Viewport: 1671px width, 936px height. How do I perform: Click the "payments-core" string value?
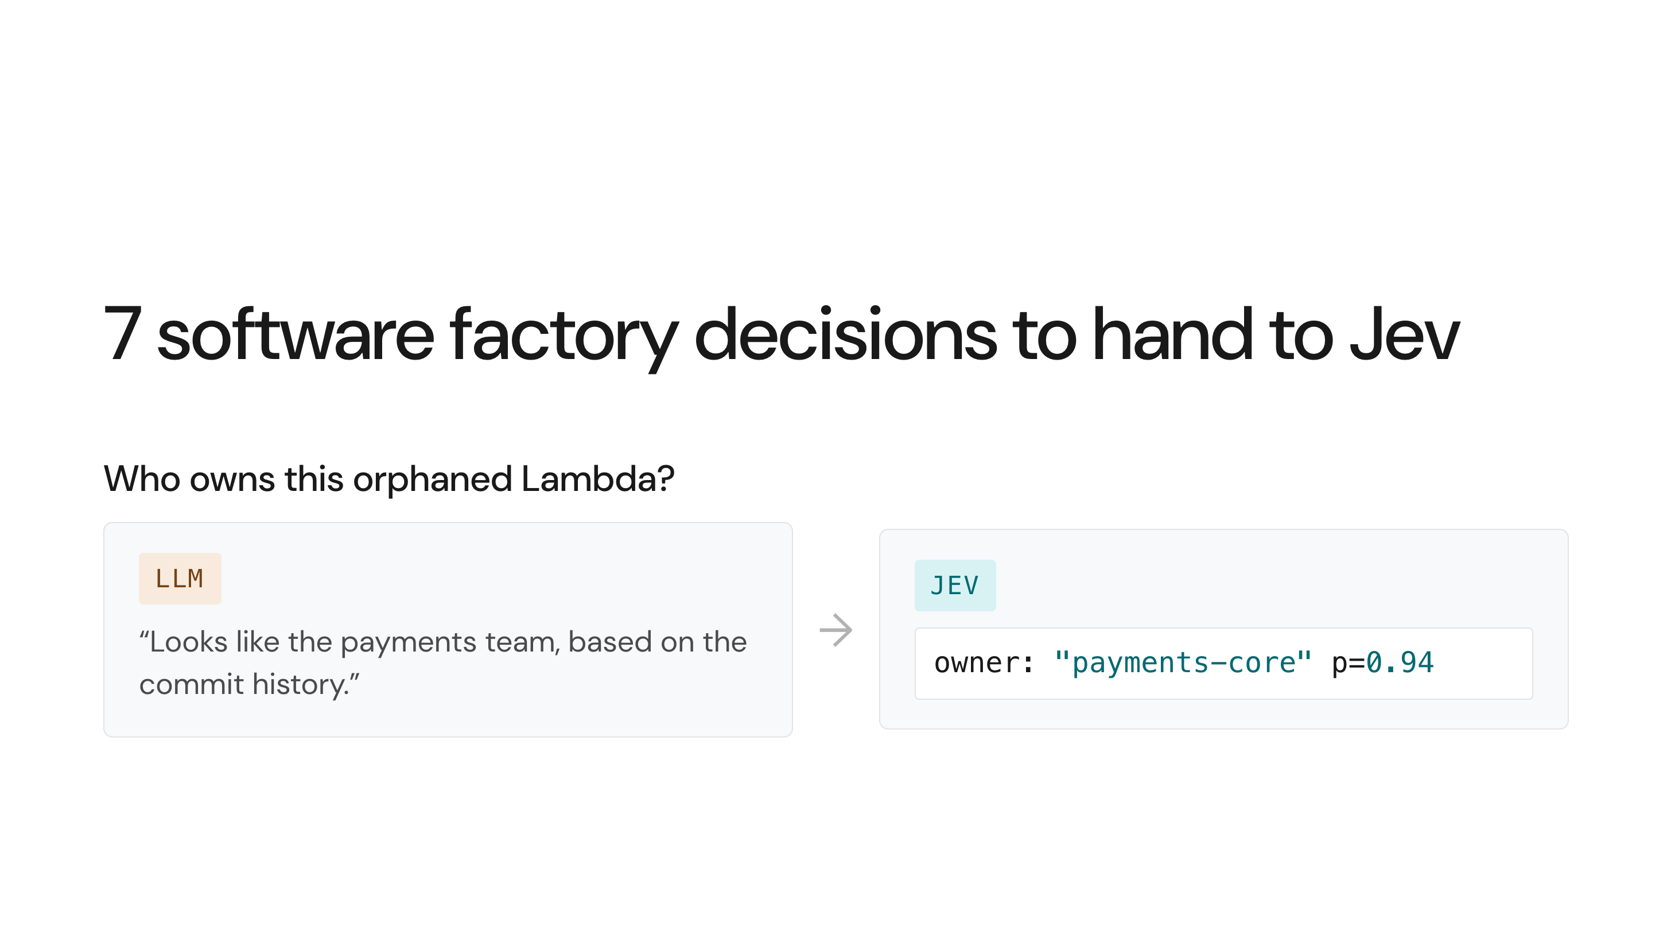(1183, 662)
